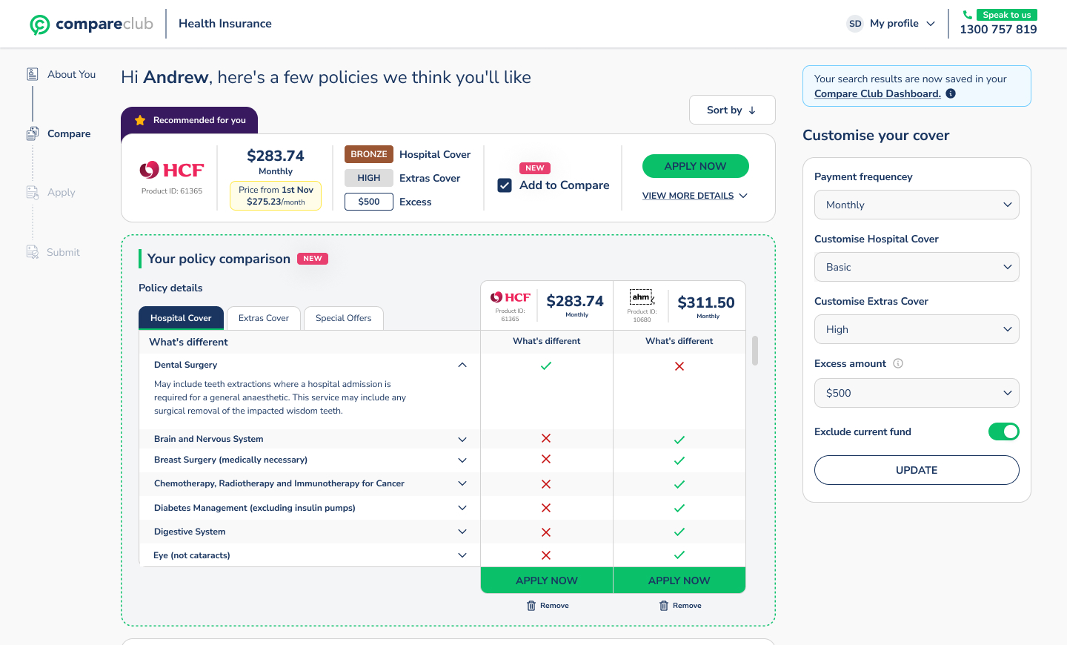Screen dimensions: 1067x645
Task: Click the info icon in the saved search banner
Action: coord(950,93)
